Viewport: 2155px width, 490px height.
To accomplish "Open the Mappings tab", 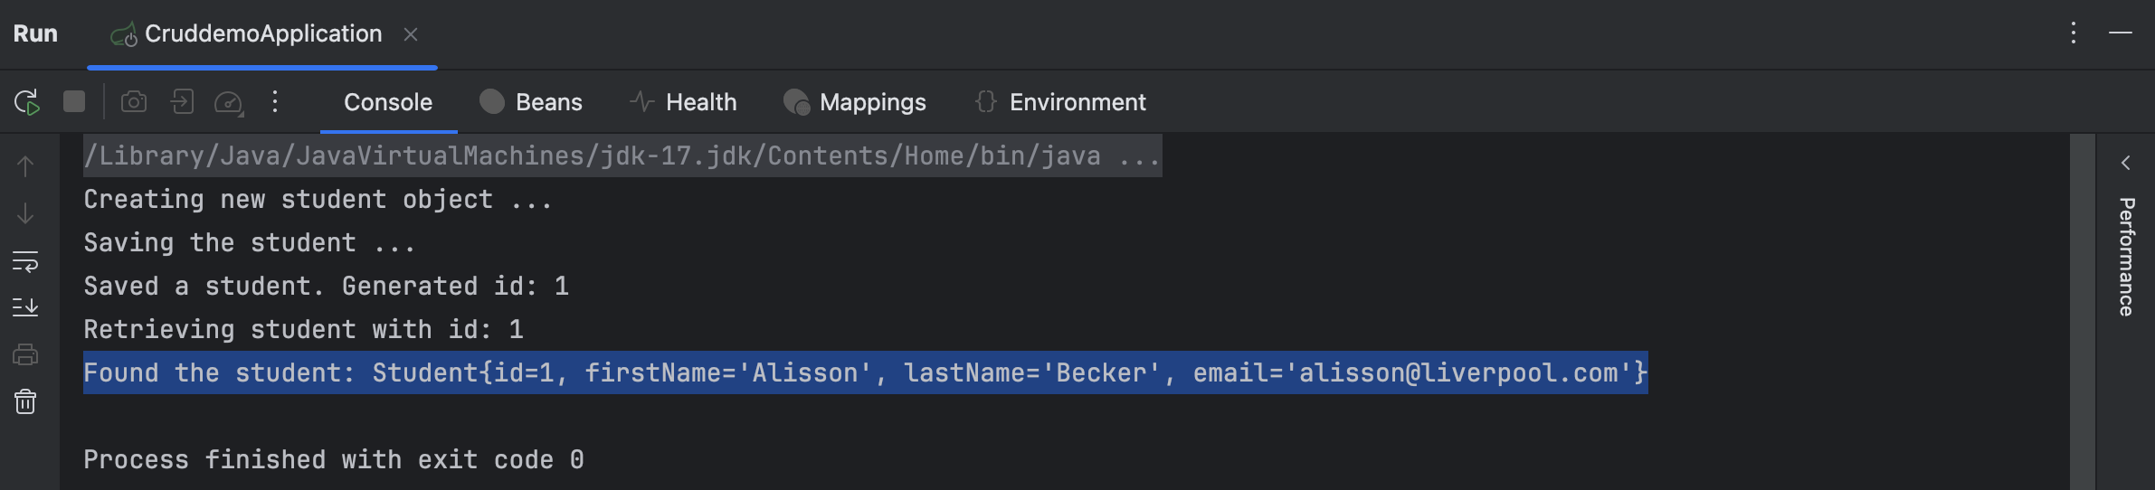I will click(x=855, y=102).
